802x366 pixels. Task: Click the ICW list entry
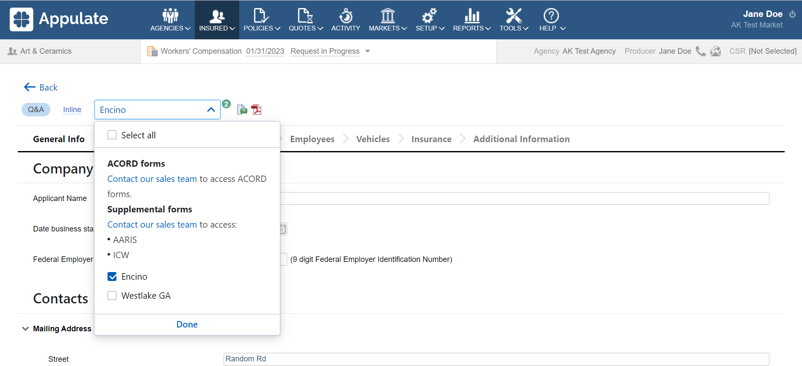(x=121, y=255)
